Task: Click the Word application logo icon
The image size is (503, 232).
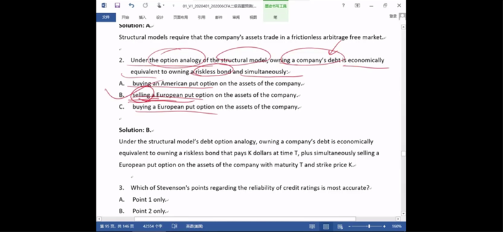Action: pyautogui.click(x=104, y=6)
